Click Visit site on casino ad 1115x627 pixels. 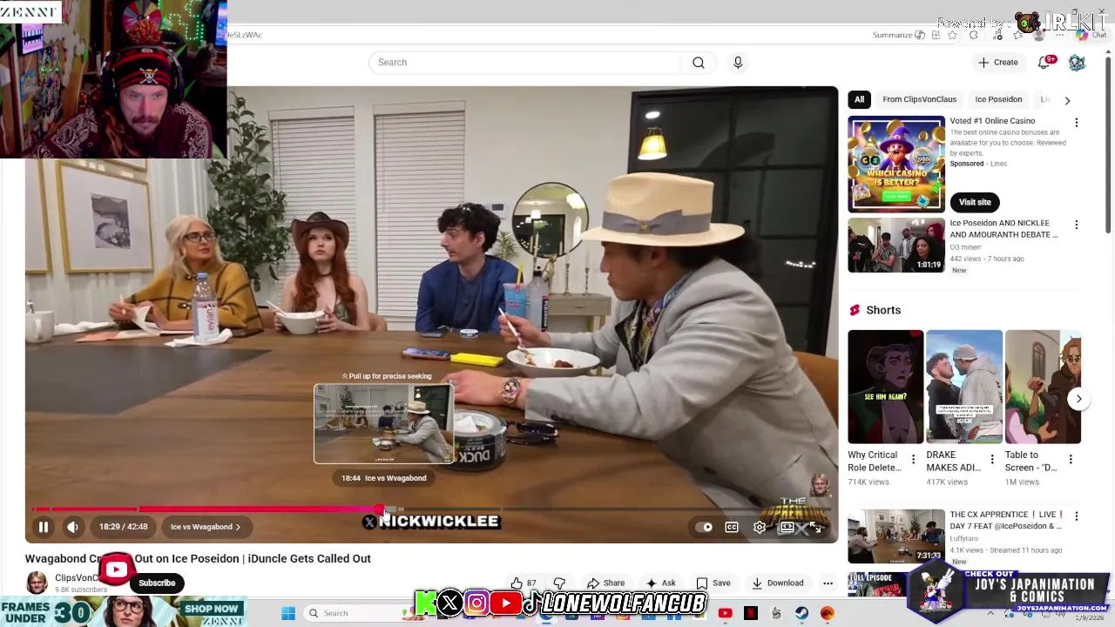click(975, 202)
